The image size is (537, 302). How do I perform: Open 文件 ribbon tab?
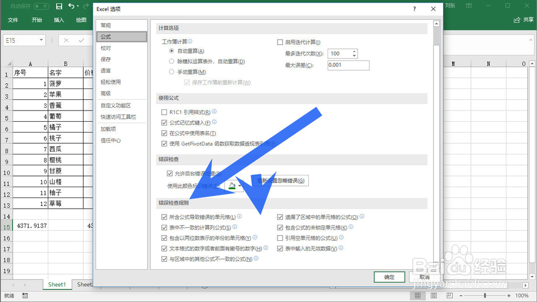pyautogui.click(x=13, y=20)
